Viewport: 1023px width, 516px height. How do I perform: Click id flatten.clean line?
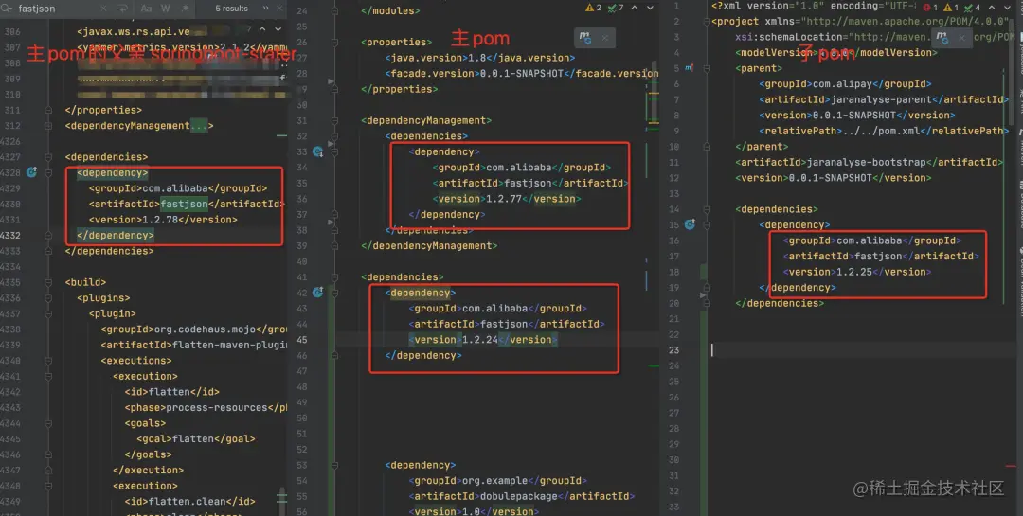tap(189, 502)
